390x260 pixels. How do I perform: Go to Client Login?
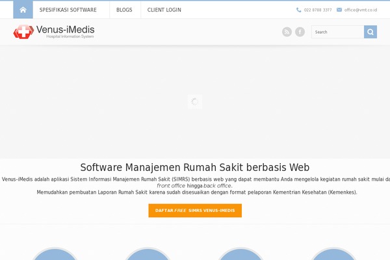[164, 10]
